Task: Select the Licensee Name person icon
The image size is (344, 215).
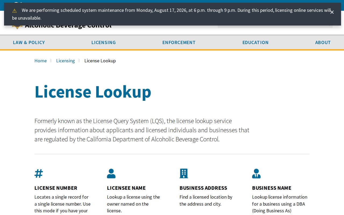Action: [x=111, y=174]
